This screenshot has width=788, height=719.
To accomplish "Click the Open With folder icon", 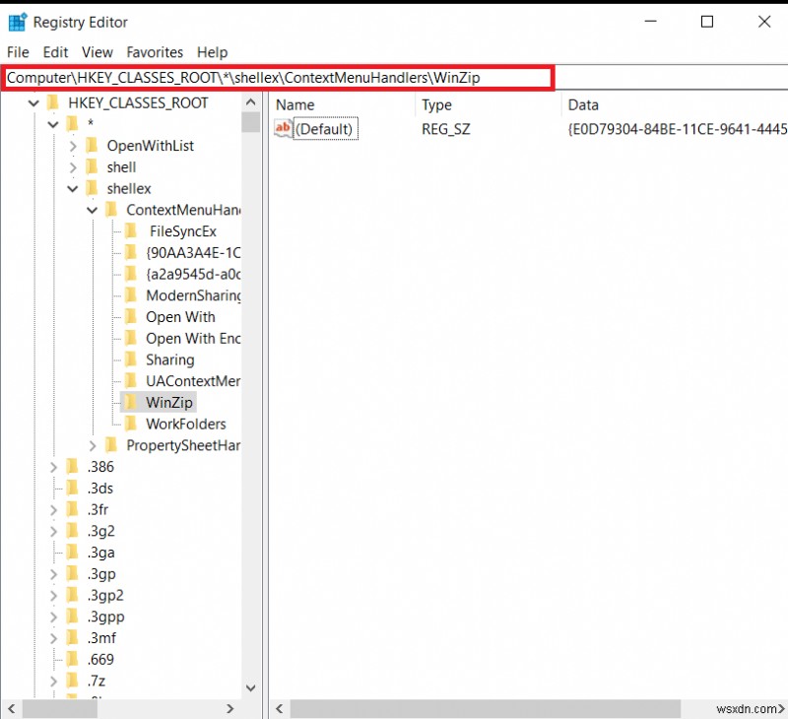I will tap(131, 316).
